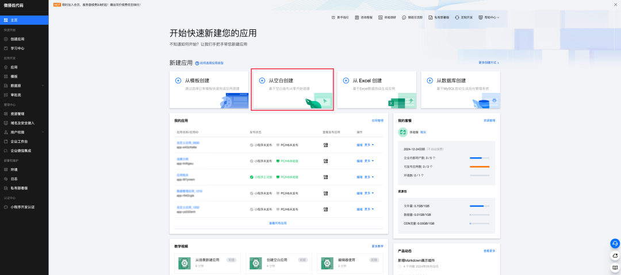Expand the 数据源 sidebar chevron
Viewport: 621px width, 275px height.
tap(43, 86)
